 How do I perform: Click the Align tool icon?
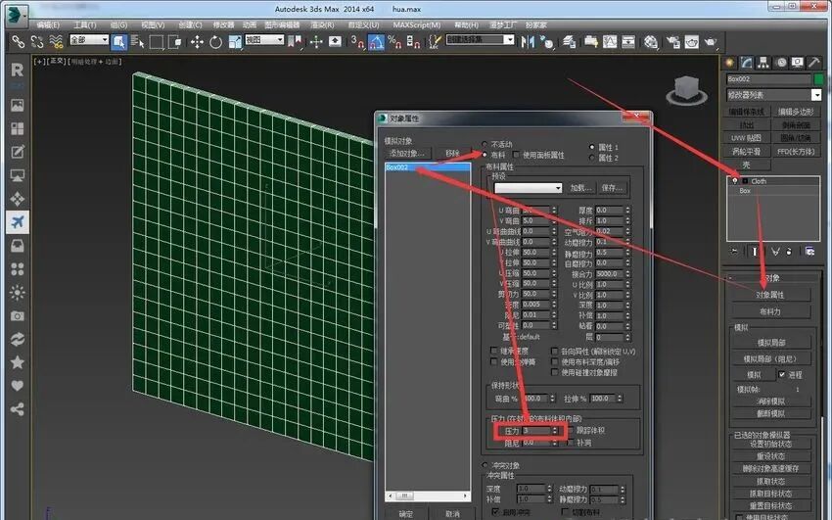click(546, 41)
